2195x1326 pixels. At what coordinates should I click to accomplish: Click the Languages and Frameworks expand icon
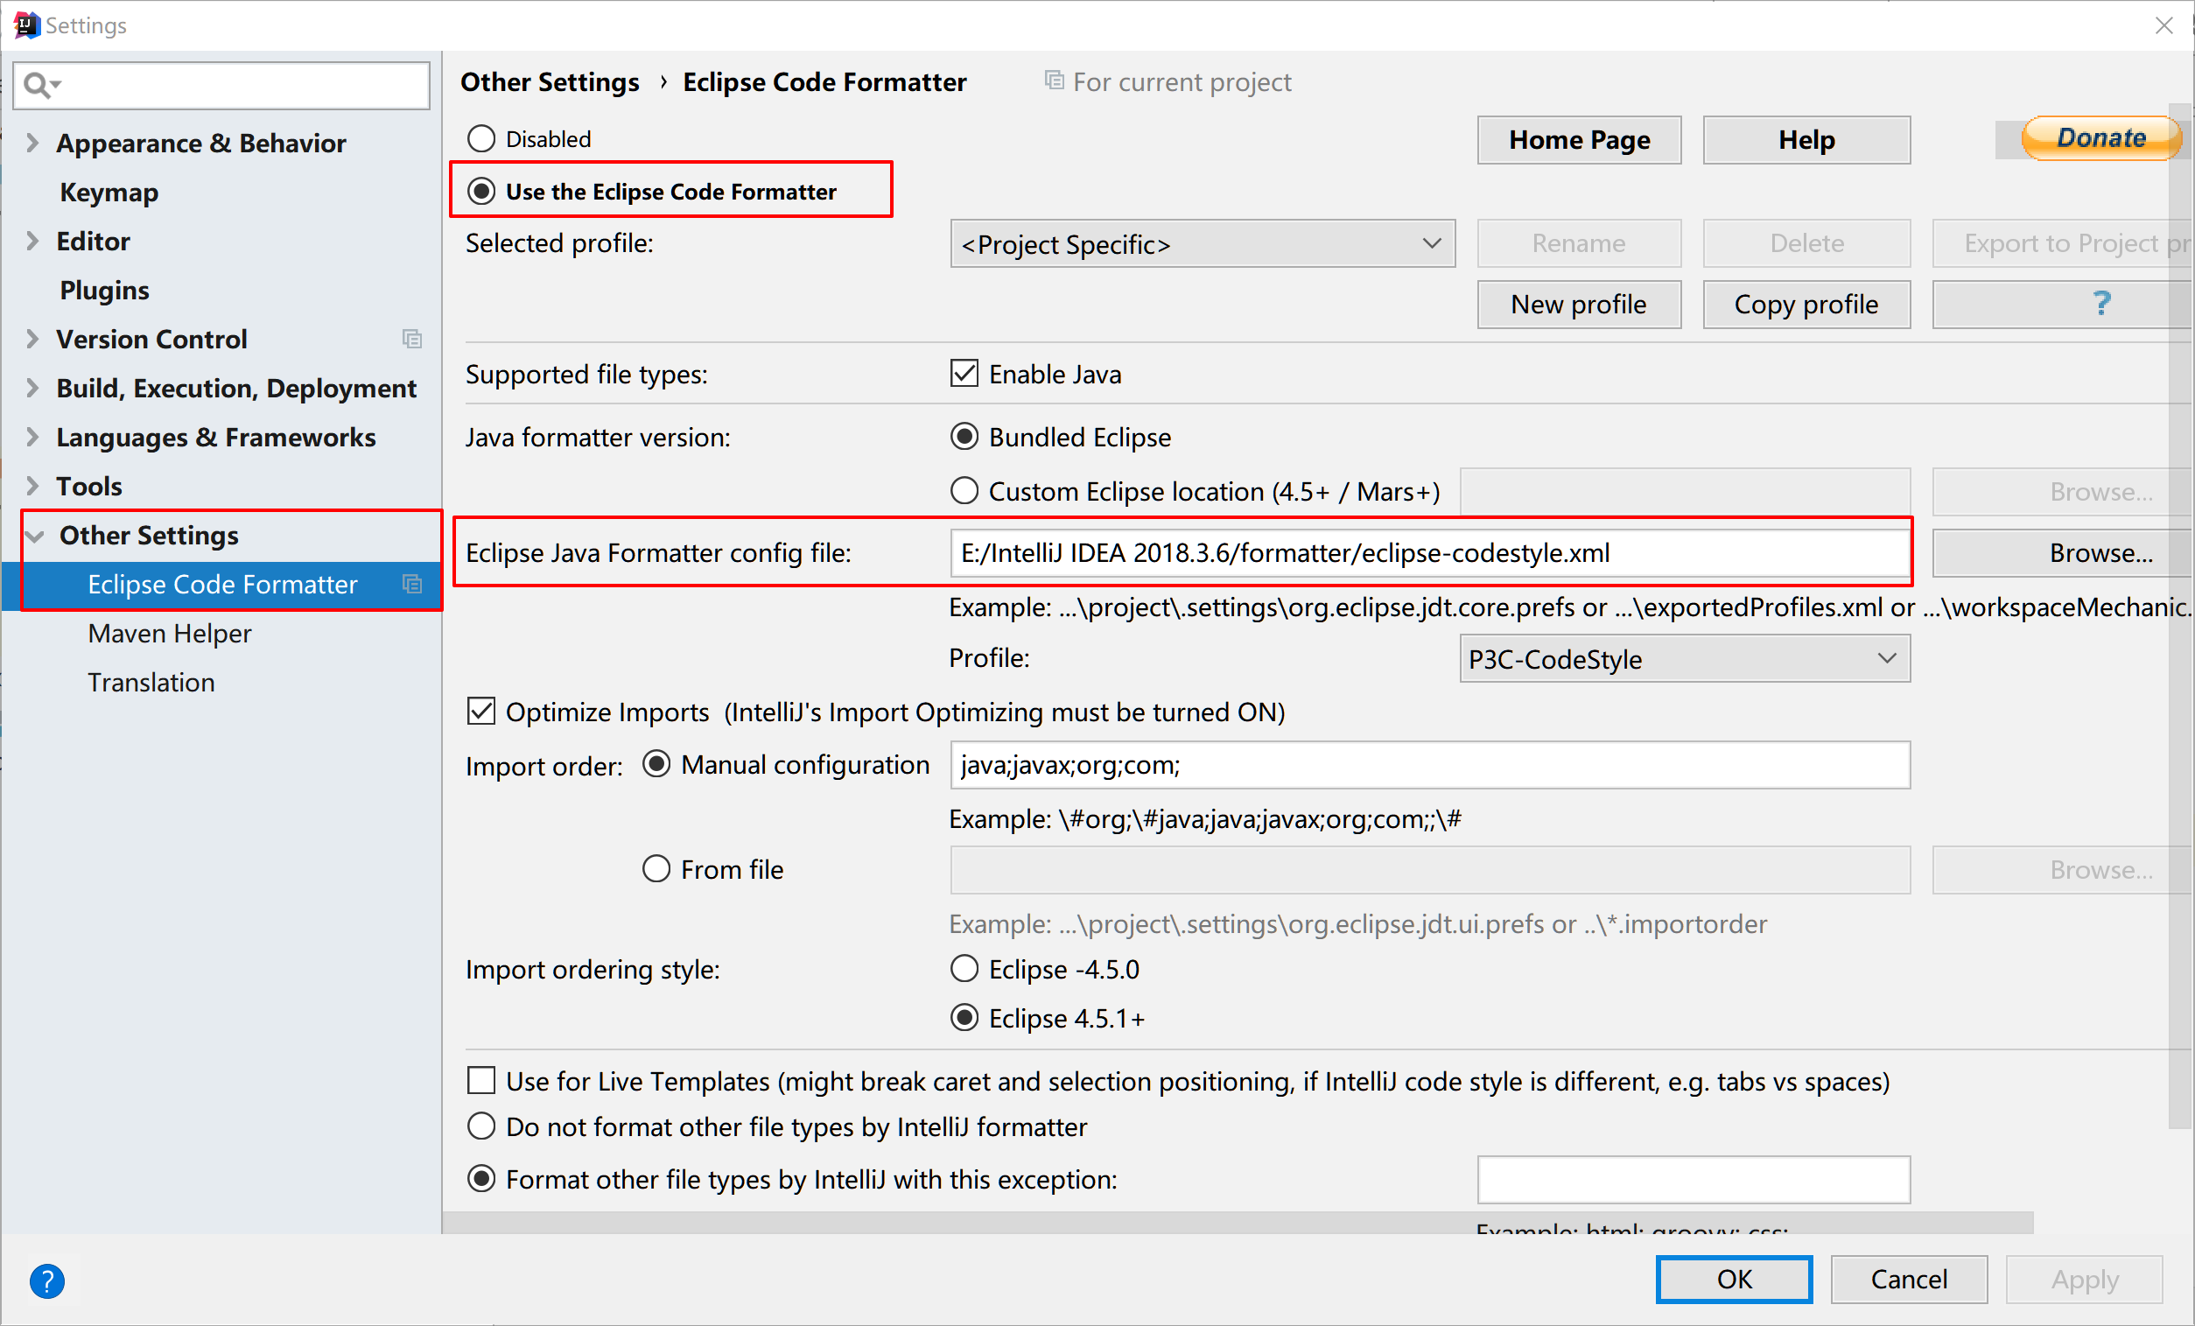point(34,438)
